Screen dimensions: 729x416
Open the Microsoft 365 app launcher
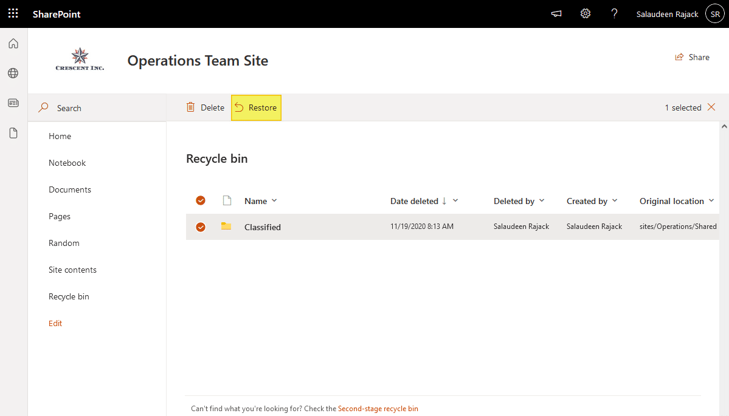click(x=13, y=13)
